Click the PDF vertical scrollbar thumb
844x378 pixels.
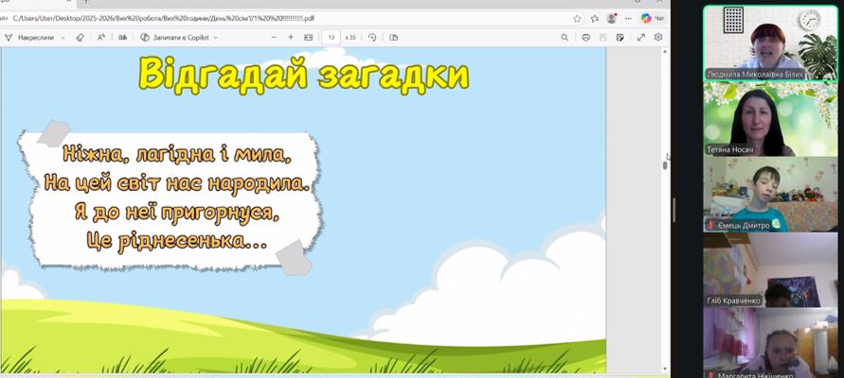665,164
